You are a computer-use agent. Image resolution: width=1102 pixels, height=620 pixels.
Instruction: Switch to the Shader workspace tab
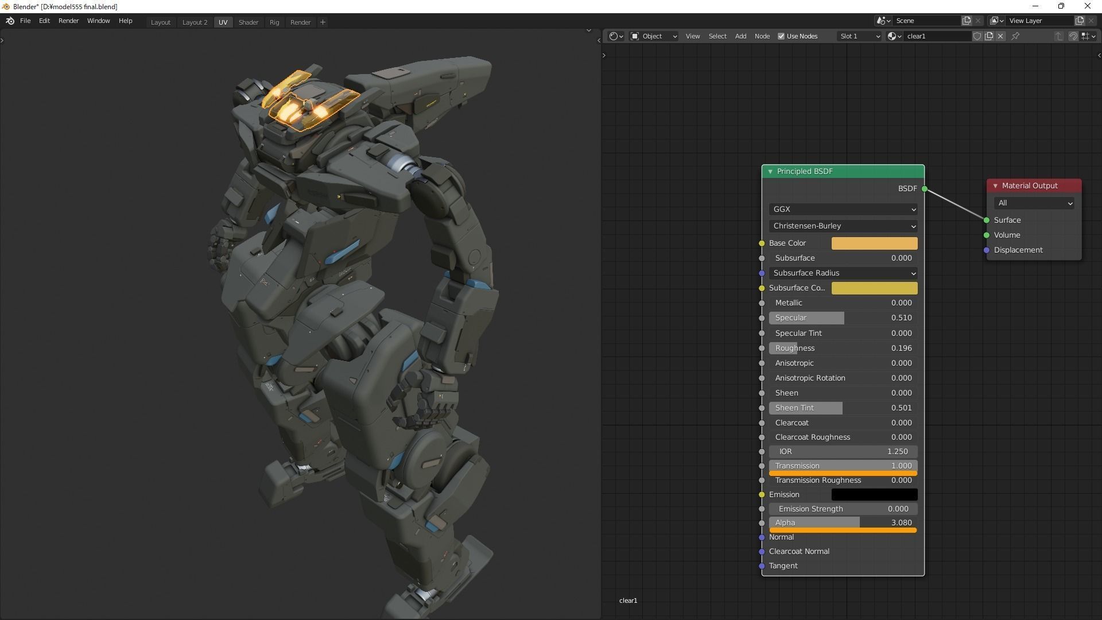[248, 22]
